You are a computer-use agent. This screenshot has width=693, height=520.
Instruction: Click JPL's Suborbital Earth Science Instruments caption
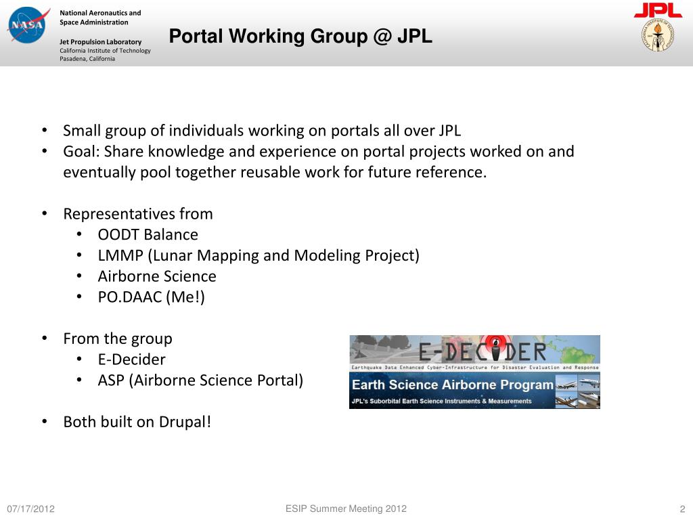tap(441, 401)
